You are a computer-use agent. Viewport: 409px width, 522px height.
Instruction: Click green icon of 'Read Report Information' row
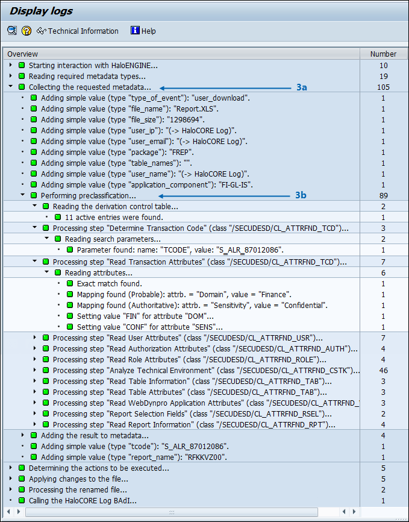pyautogui.click(x=46, y=424)
